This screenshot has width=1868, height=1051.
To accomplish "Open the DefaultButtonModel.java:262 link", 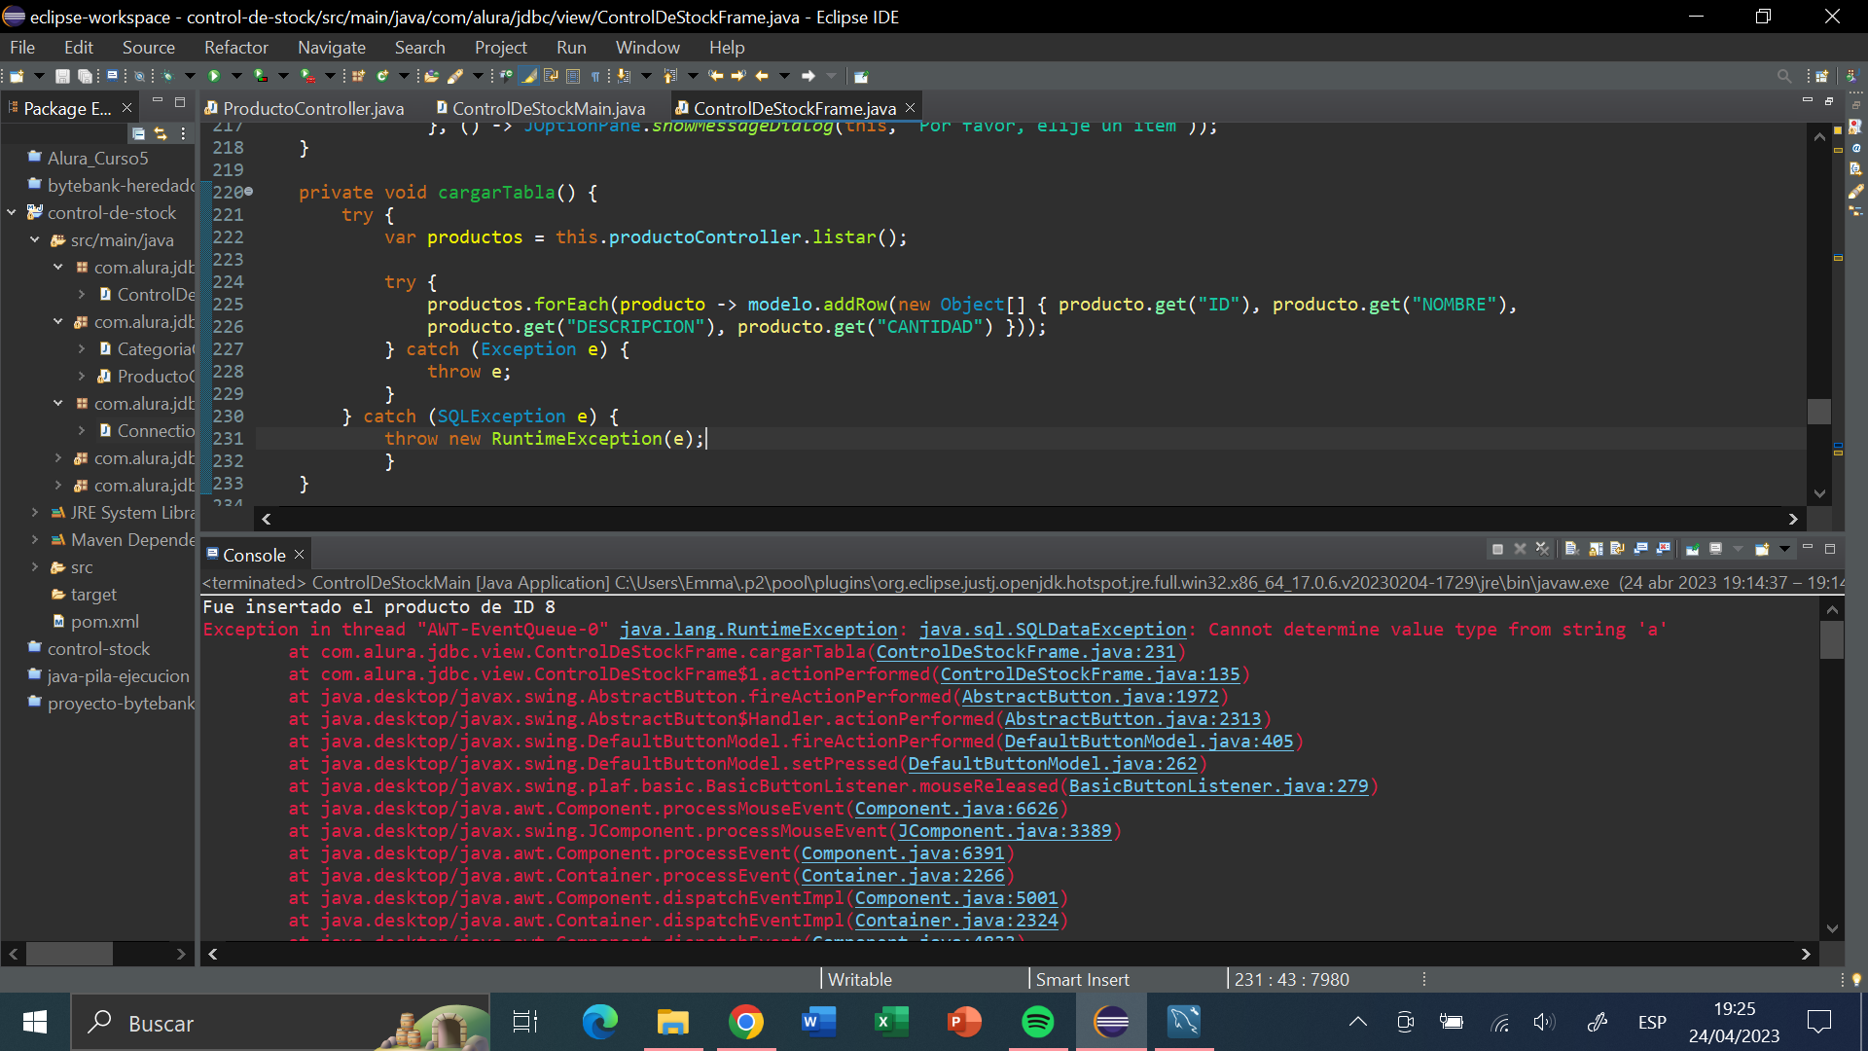I will [x=1052, y=763].
